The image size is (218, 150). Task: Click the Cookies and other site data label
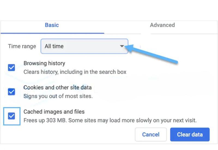pos(57,88)
